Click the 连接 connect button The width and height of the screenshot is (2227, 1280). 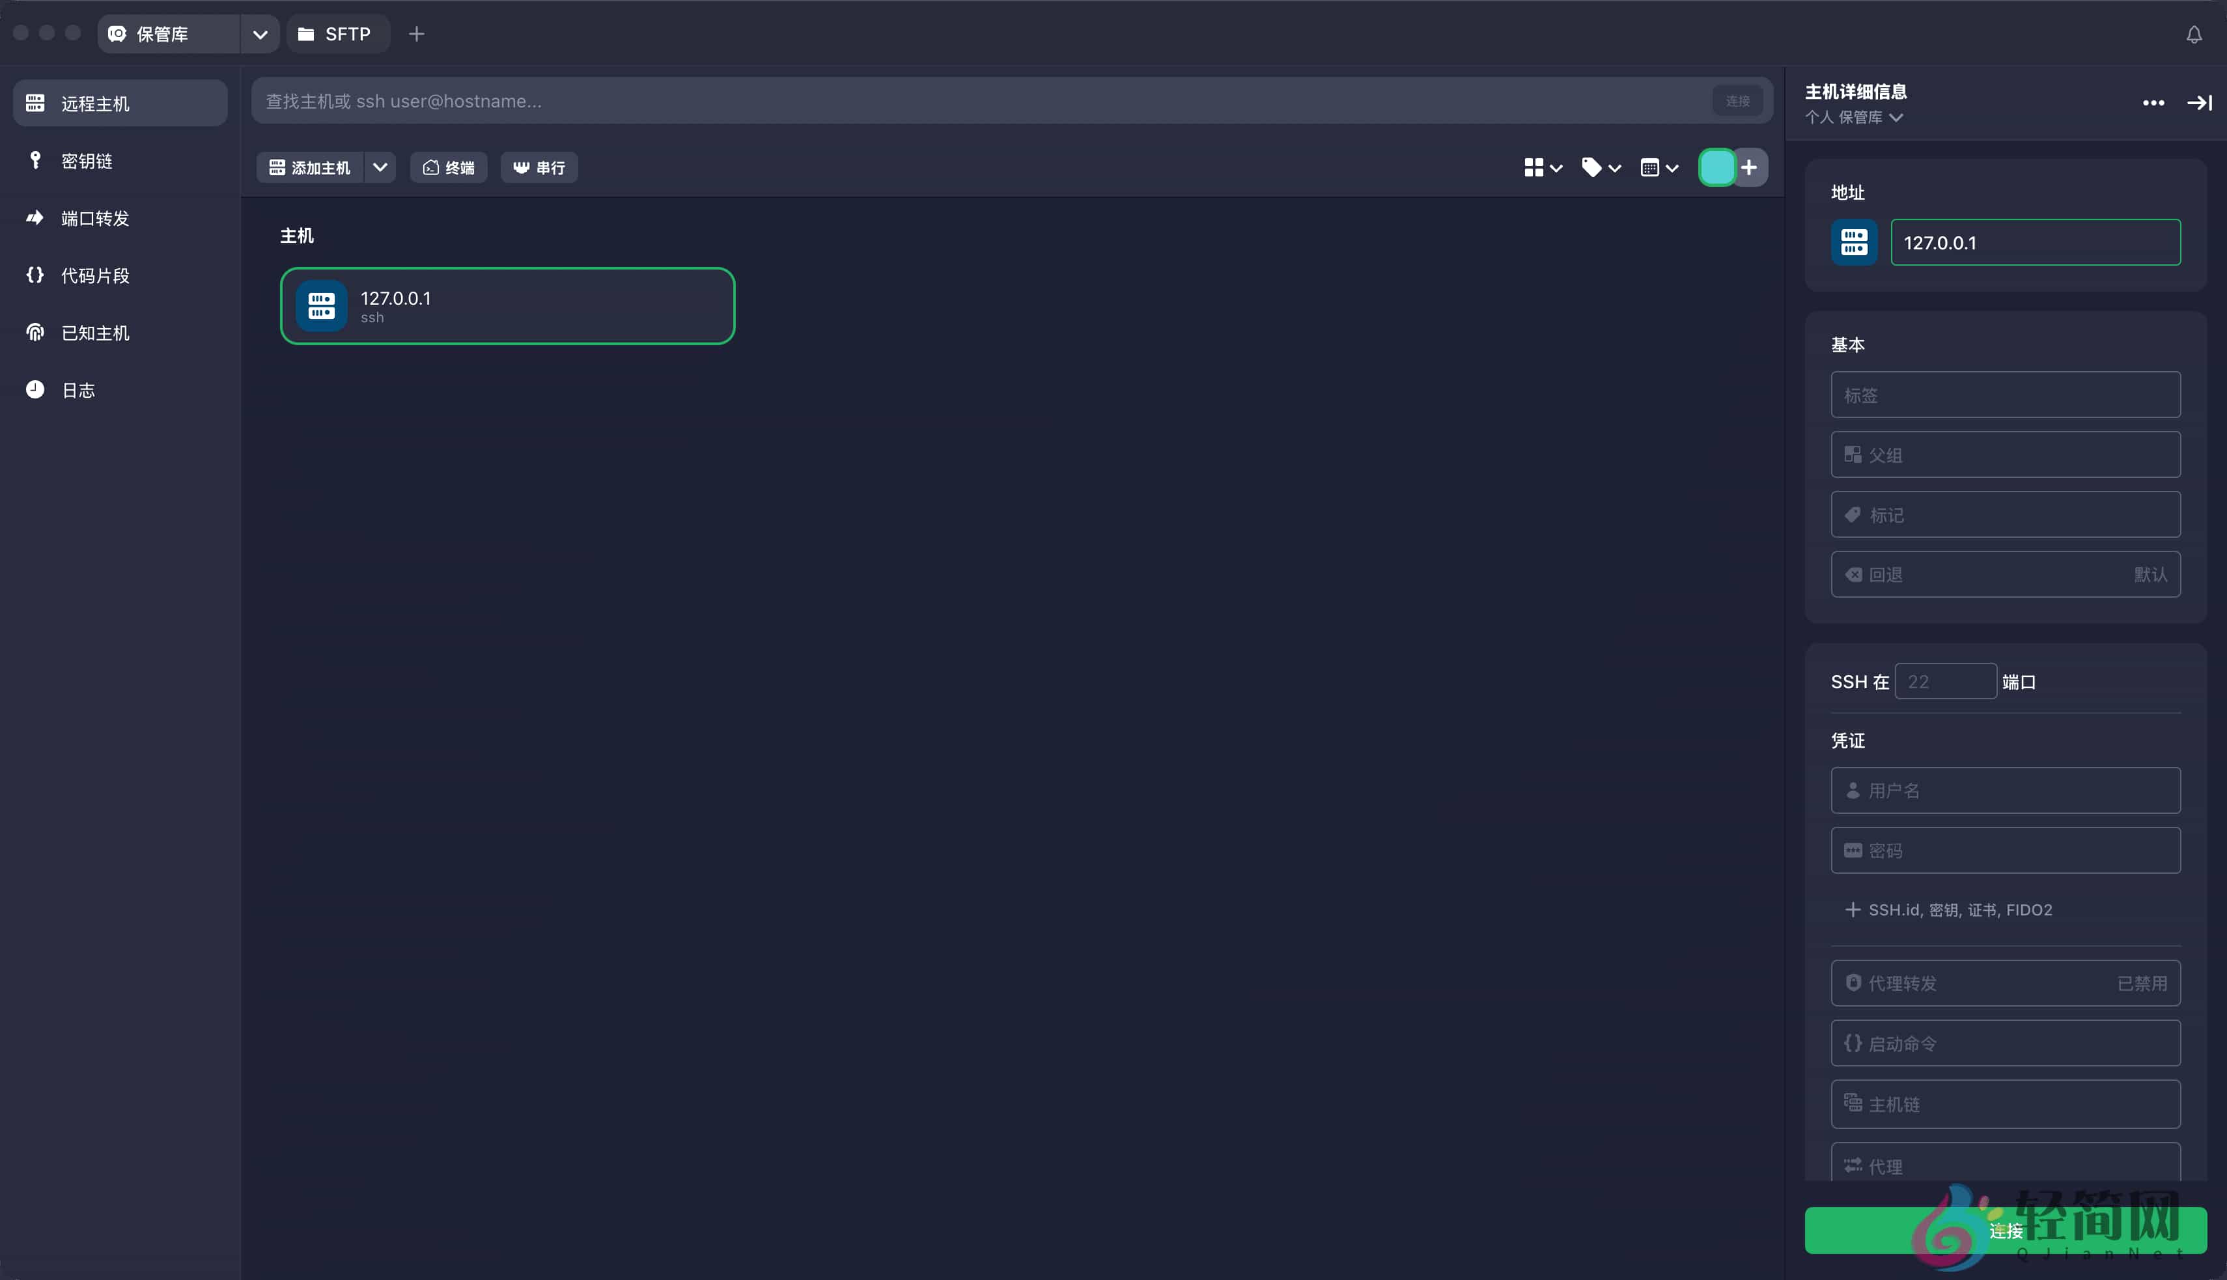(2006, 1231)
